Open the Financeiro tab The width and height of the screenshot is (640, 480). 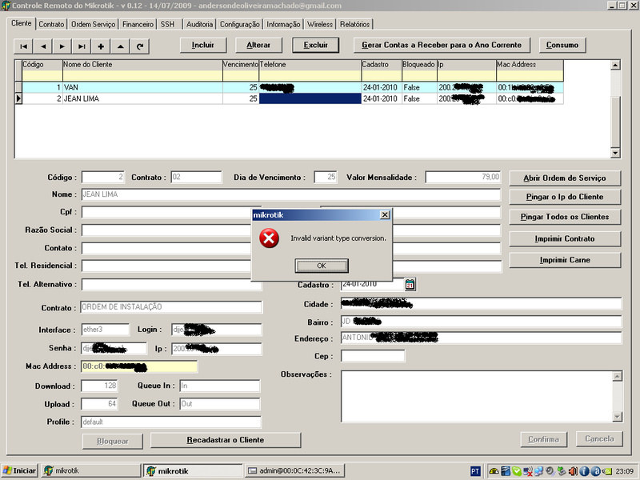coord(138,25)
